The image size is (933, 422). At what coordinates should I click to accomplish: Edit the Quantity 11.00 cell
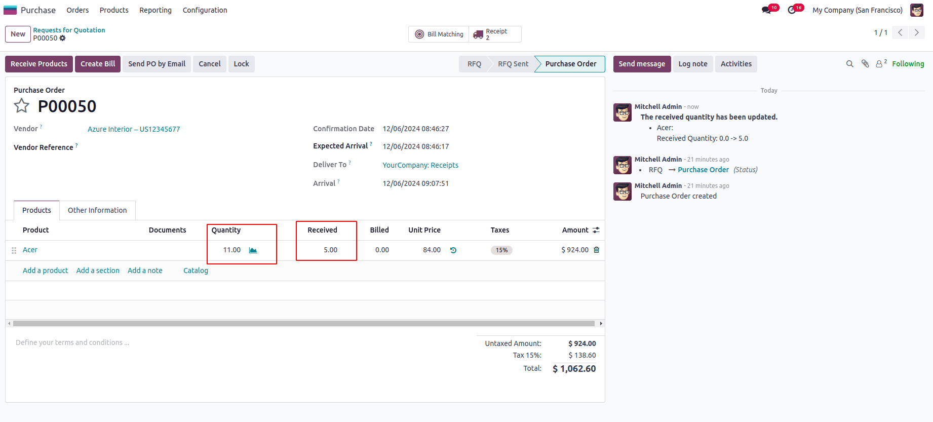tap(232, 250)
